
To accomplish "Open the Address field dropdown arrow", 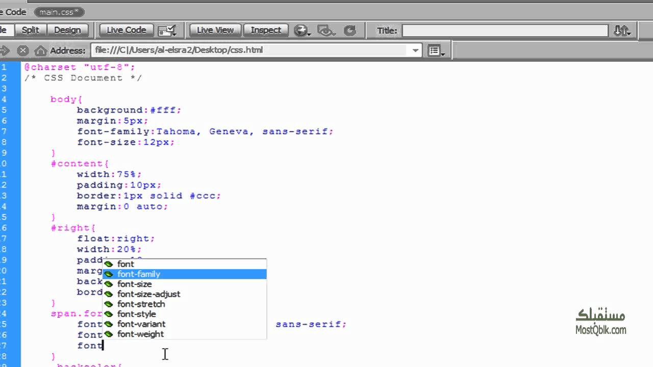I will [415, 50].
